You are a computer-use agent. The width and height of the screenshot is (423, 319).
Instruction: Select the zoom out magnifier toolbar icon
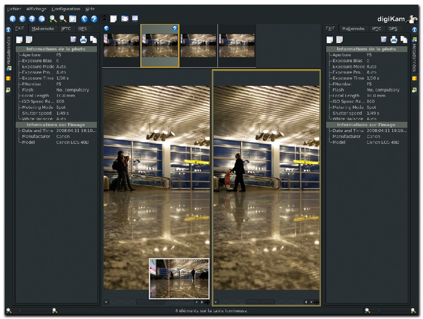(62, 19)
